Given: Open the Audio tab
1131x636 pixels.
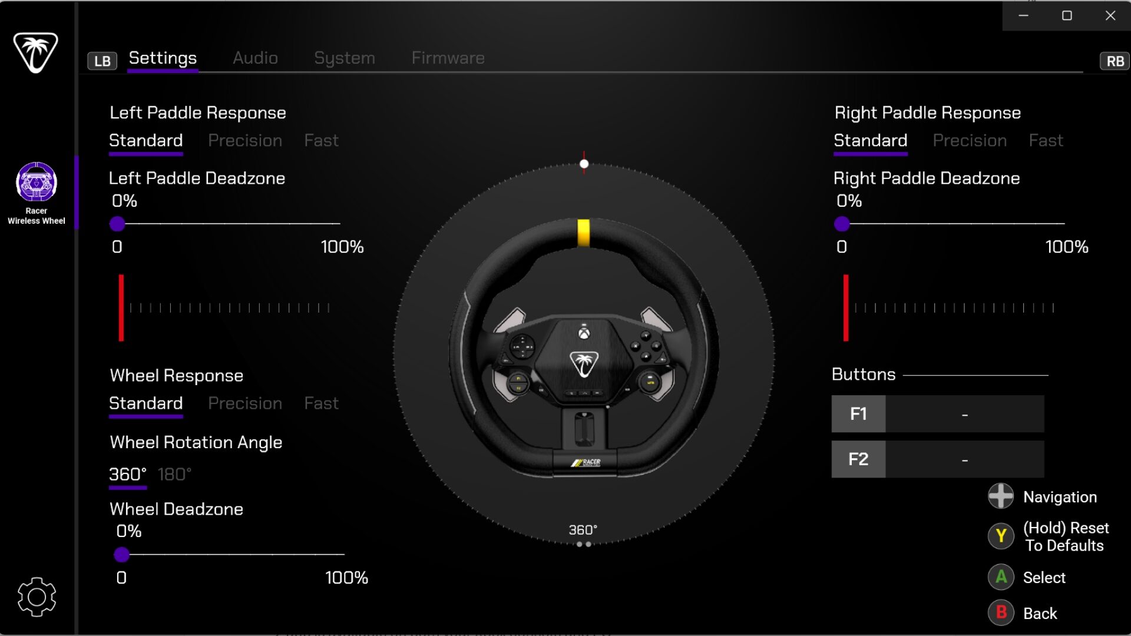Looking at the screenshot, I should pyautogui.click(x=255, y=58).
